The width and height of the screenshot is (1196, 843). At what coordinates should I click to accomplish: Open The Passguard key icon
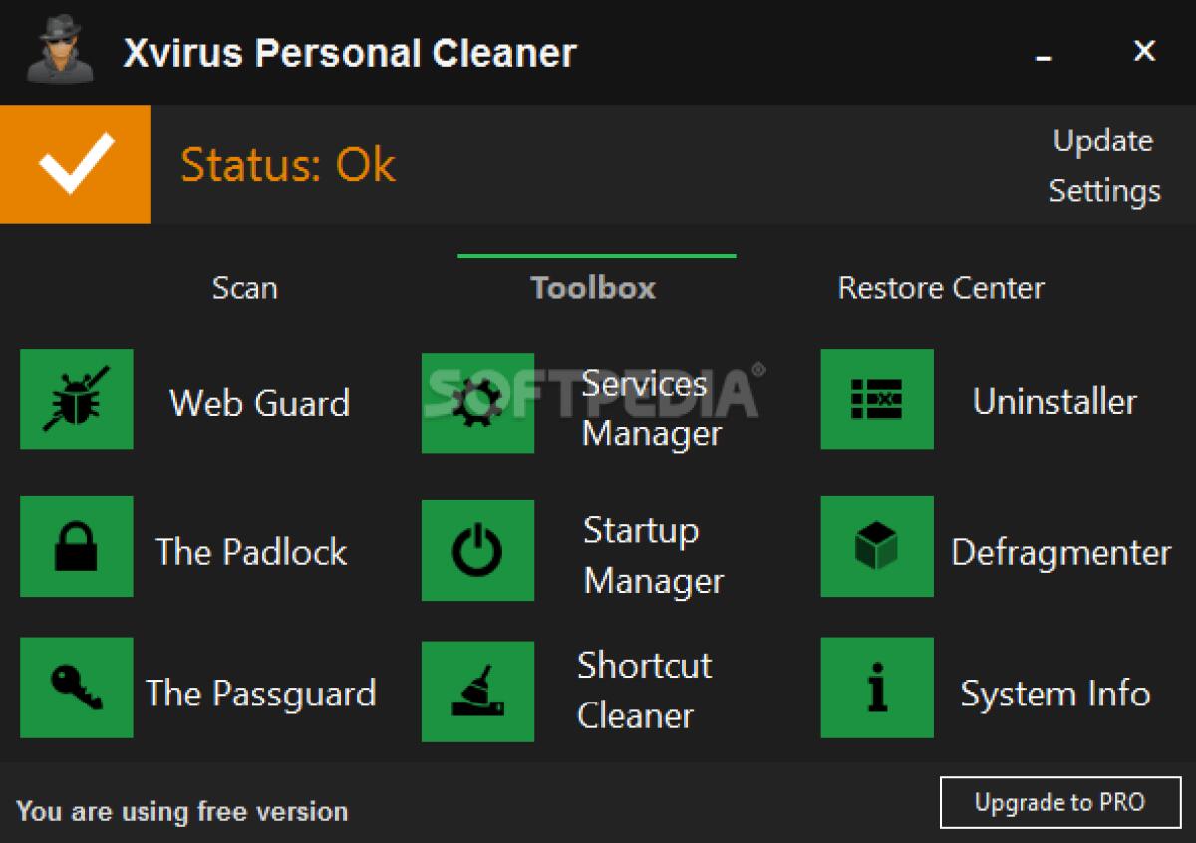[x=76, y=689]
